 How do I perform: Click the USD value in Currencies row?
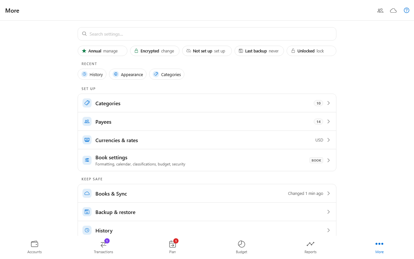point(319,140)
